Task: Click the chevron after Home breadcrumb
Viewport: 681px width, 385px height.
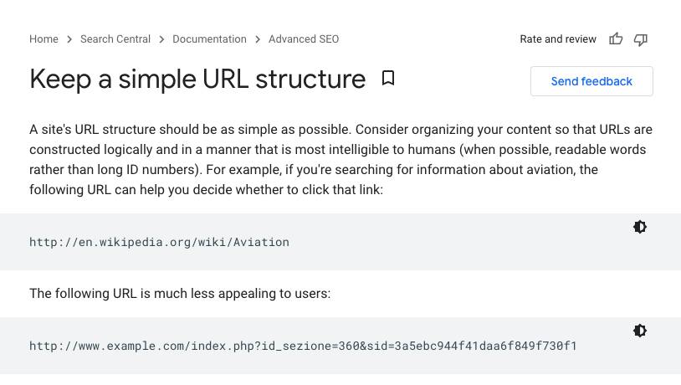Action: (69, 39)
